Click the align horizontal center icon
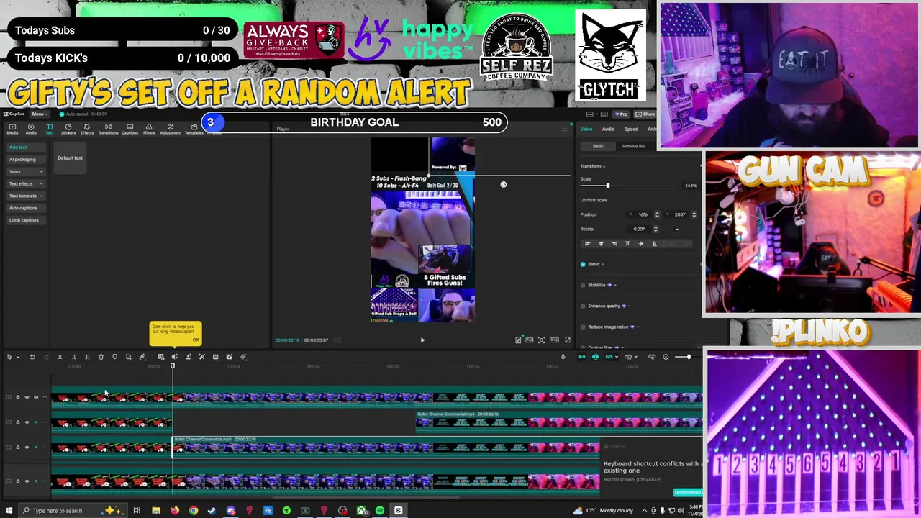 (601, 244)
